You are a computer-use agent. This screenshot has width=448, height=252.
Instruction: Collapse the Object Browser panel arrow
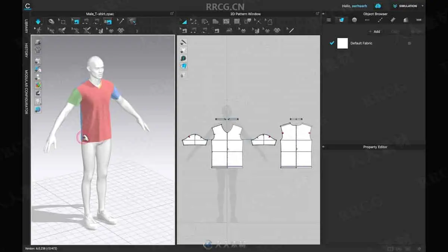[324, 14]
